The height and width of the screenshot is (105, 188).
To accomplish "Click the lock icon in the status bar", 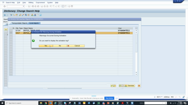I will click(x=184, y=97).
